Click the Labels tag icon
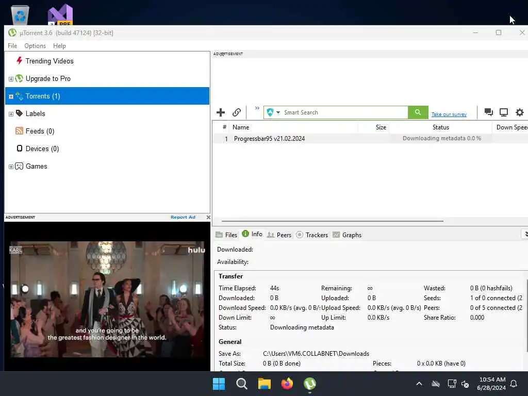The height and width of the screenshot is (396, 528). click(x=19, y=113)
